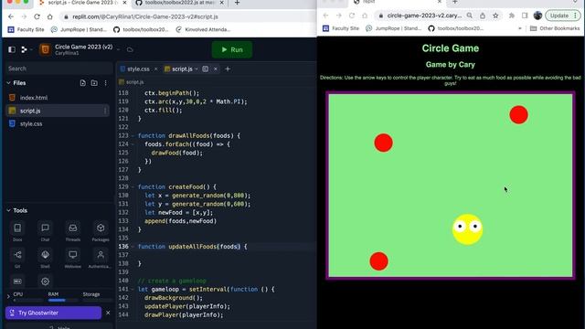Toggle the browser side panel icon

[x=525, y=16]
